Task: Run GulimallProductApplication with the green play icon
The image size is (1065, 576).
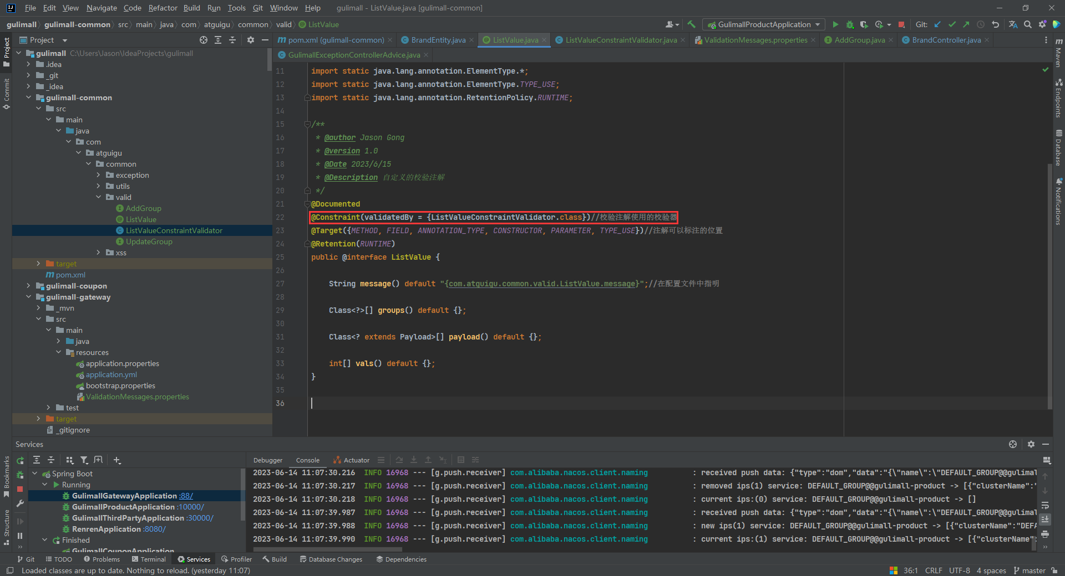Action: (835, 24)
